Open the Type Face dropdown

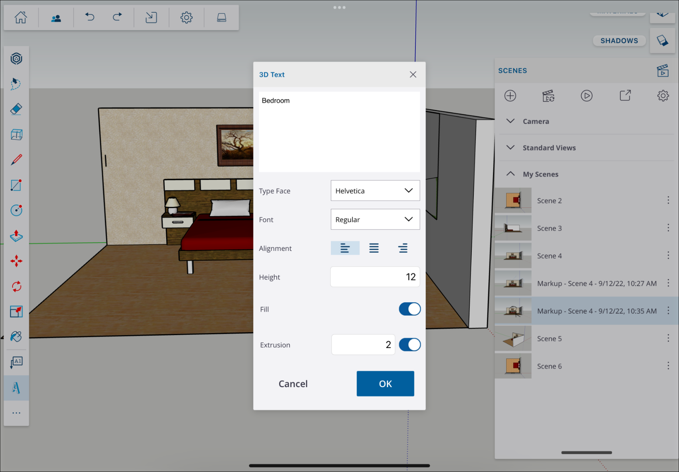[x=375, y=190]
